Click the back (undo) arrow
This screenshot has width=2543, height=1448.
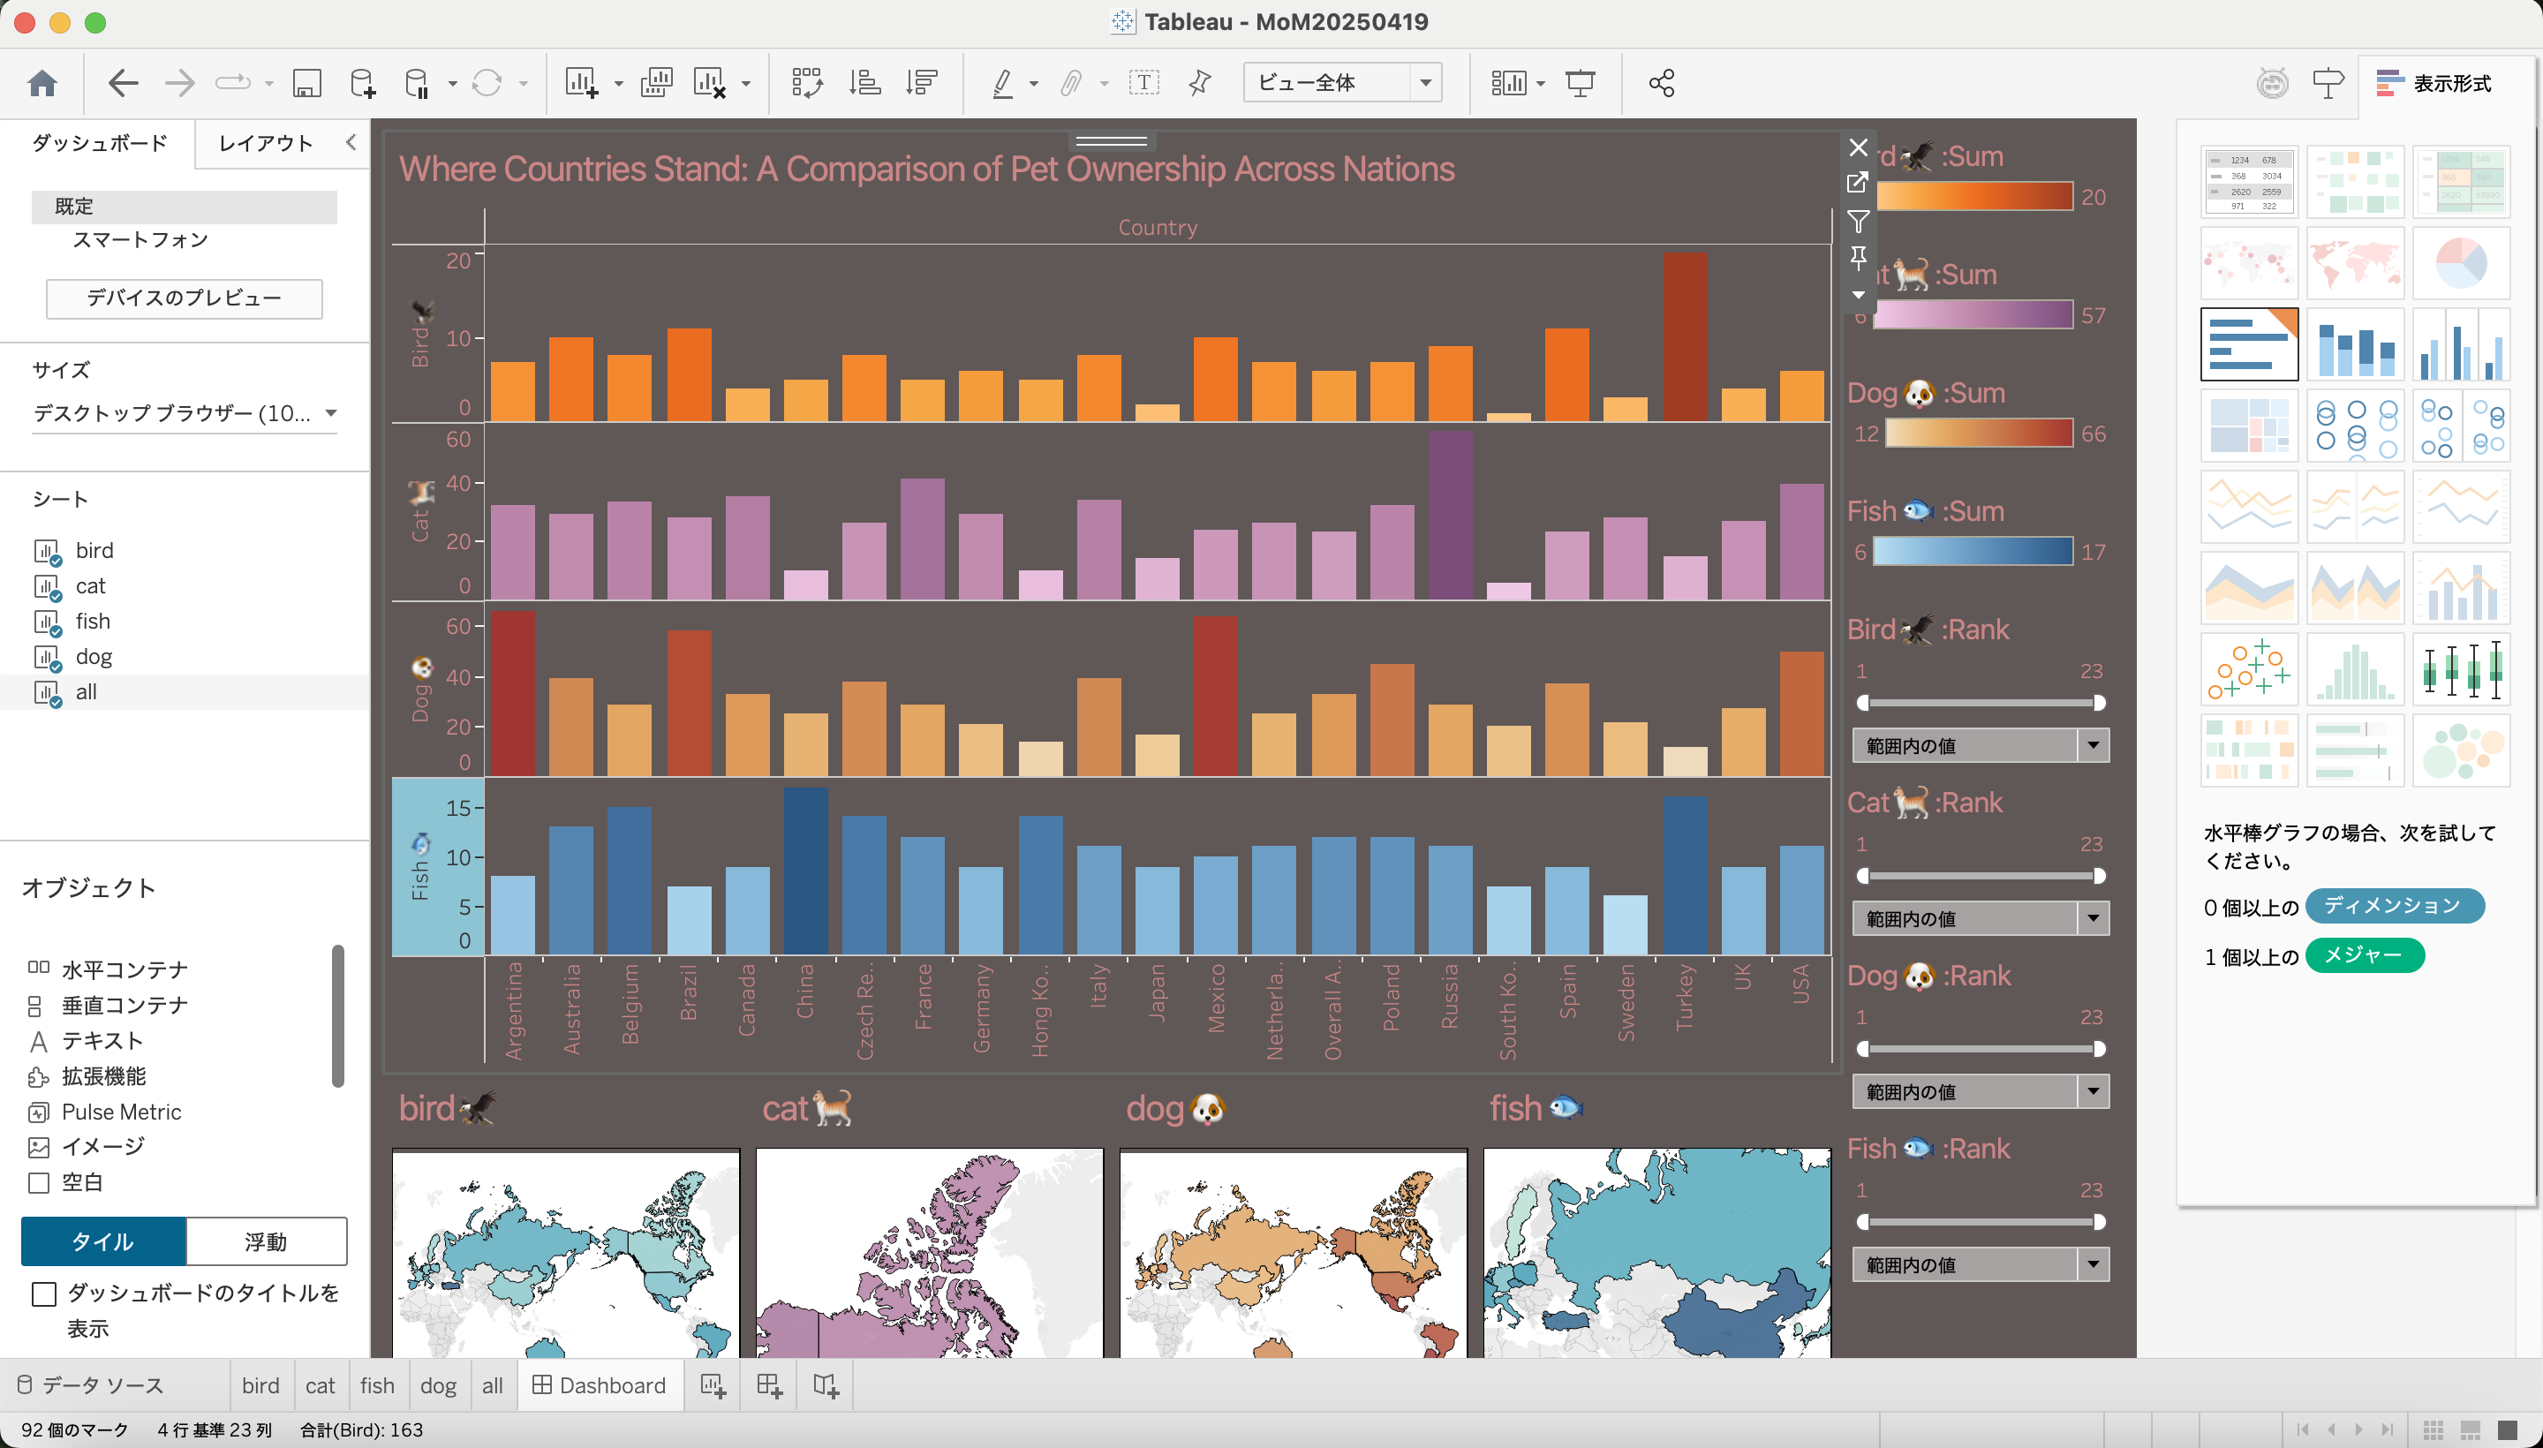point(123,82)
